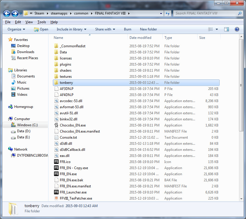Click the Burn toolbar button

point(128,29)
